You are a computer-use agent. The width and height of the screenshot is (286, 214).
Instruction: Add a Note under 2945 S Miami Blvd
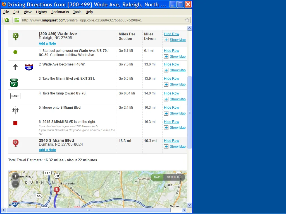click(x=47, y=150)
